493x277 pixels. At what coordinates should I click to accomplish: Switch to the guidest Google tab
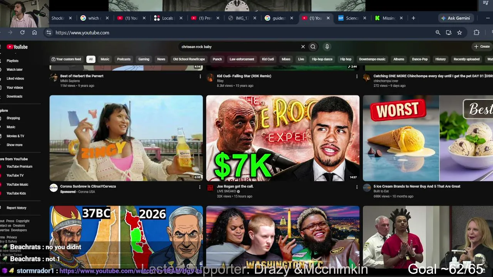click(279, 18)
